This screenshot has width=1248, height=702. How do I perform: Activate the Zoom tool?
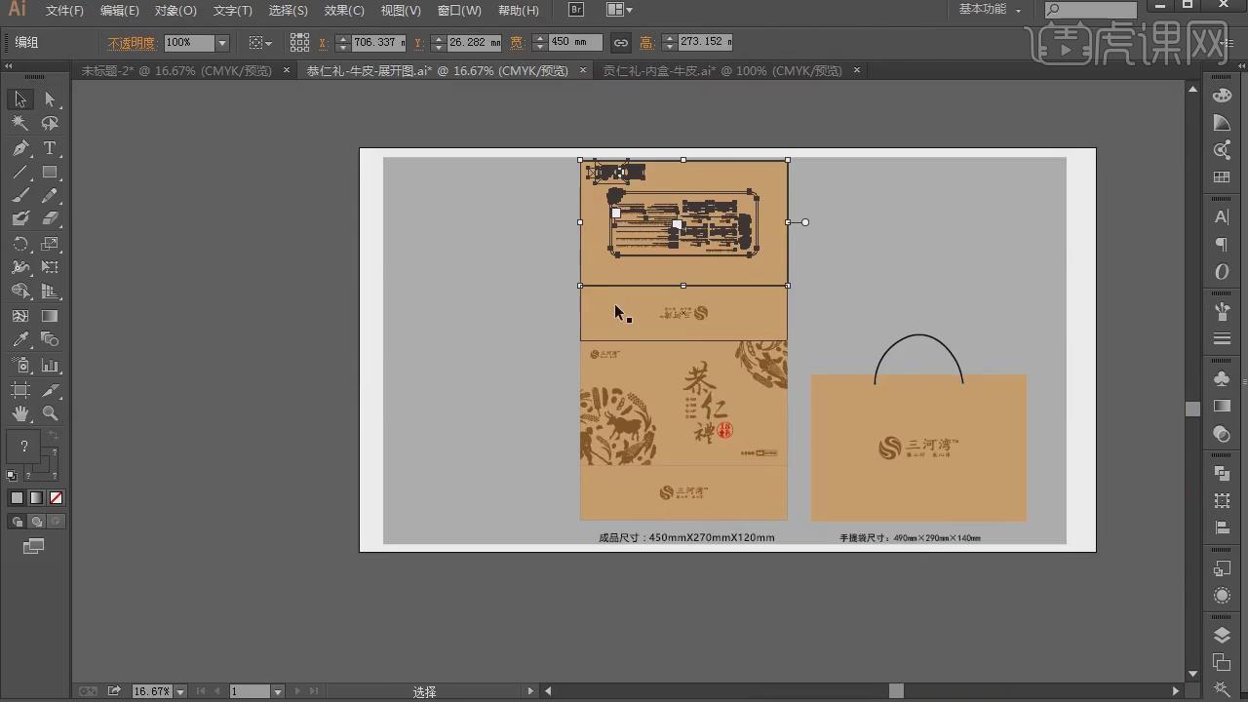(50, 413)
